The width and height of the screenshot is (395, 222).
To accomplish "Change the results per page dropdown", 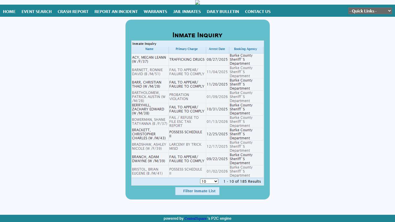I will tap(209, 181).
